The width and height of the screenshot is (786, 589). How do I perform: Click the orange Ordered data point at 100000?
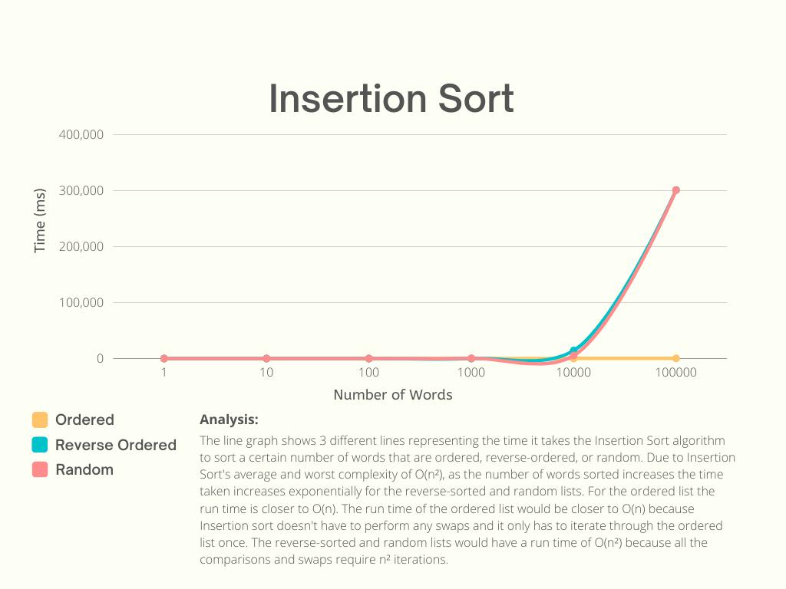(675, 359)
